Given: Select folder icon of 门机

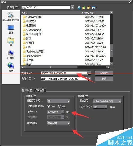Looking at the screenshot, I should coord(24,47).
